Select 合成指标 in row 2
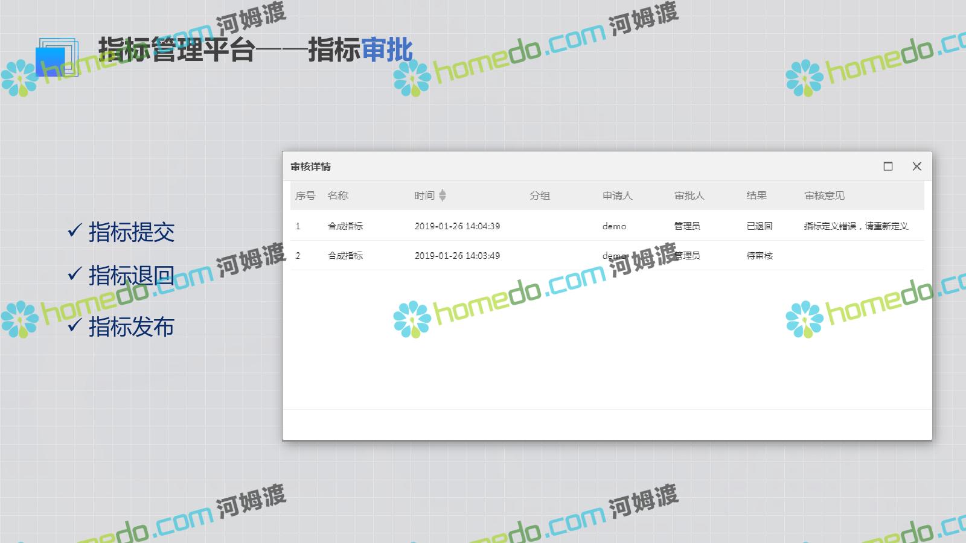 pos(345,256)
